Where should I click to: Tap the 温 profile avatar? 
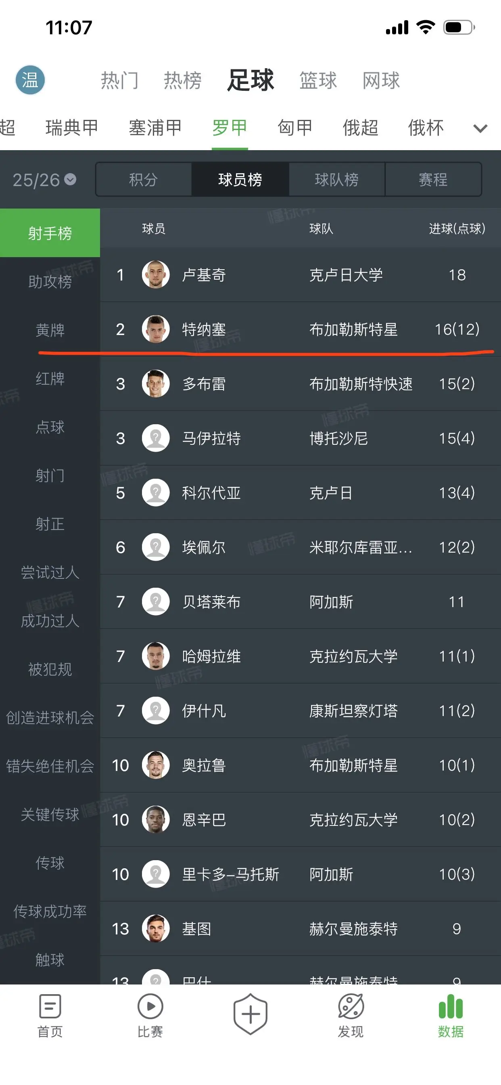[x=30, y=80]
